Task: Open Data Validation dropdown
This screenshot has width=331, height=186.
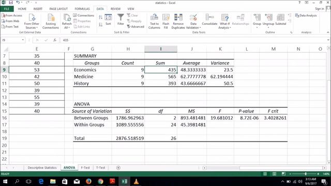Action: click(x=193, y=21)
